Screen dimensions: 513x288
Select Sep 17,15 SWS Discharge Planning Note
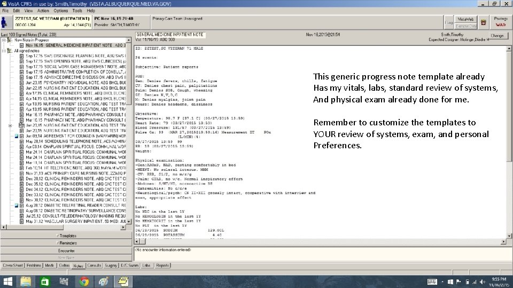tap(75, 56)
